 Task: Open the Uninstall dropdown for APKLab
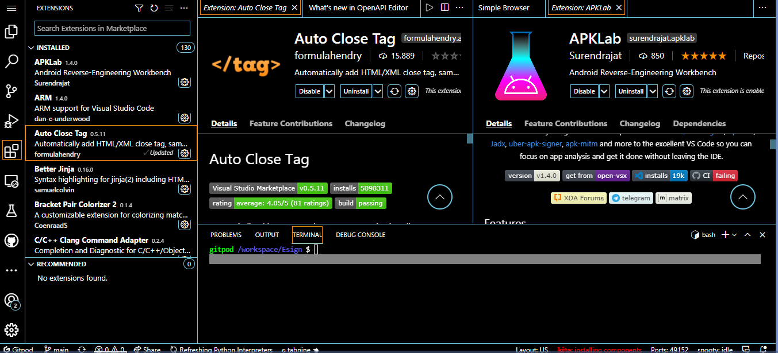click(653, 91)
